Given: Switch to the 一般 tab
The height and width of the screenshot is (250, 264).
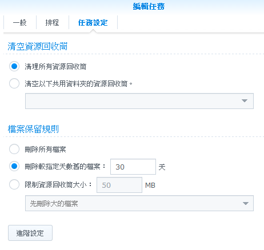Looking at the screenshot, I should (20, 23).
